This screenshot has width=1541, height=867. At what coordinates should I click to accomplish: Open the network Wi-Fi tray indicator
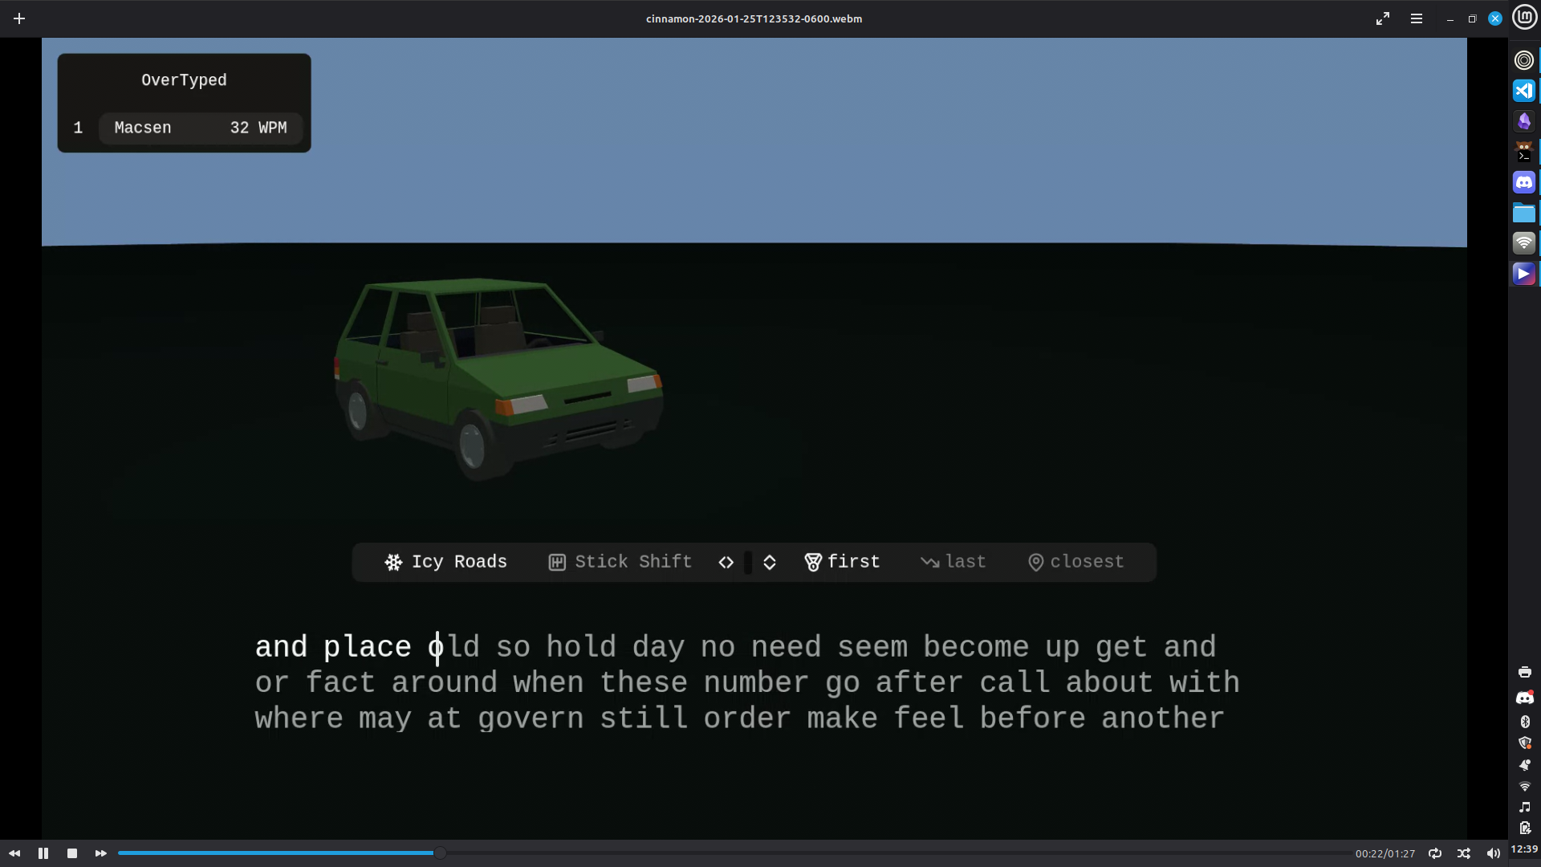coord(1524,786)
